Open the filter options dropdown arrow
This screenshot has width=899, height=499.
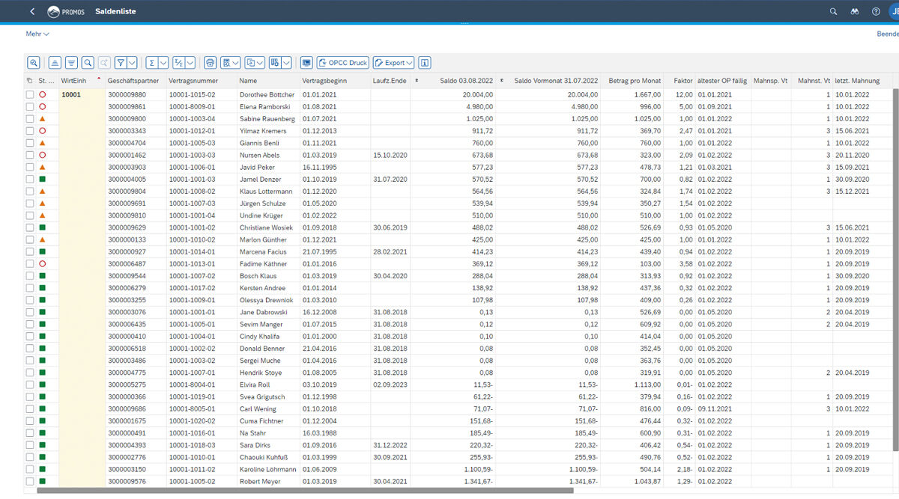(x=133, y=63)
